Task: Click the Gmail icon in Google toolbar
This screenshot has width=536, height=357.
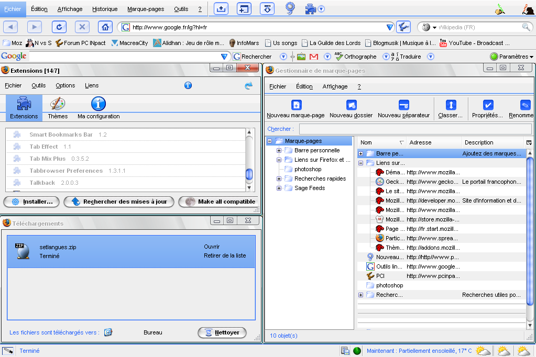Action: point(314,57)
